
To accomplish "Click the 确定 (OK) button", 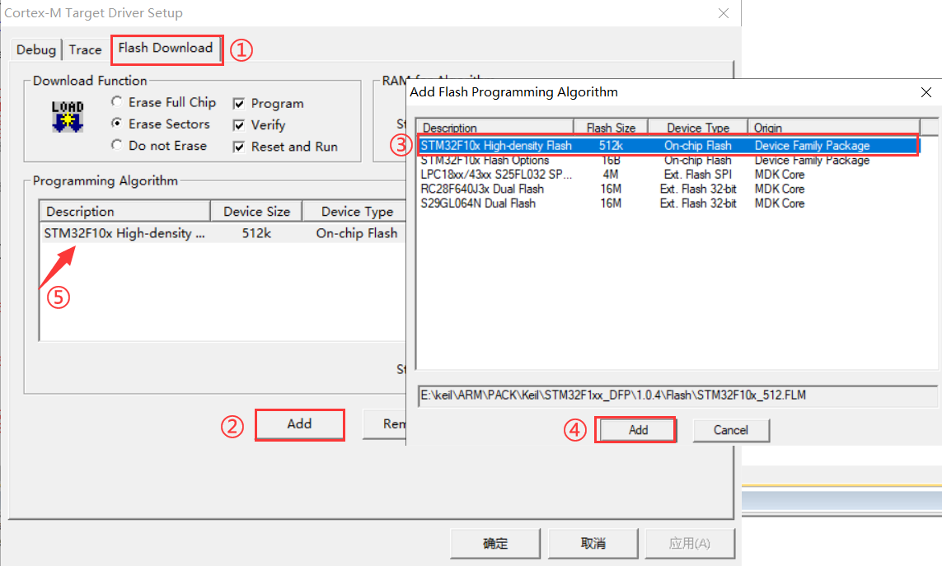I will pyautogui.click(x=495, y=544).
